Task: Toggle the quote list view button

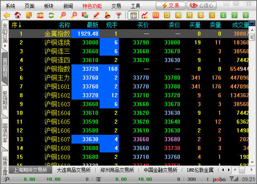Action: pos(133,16)
